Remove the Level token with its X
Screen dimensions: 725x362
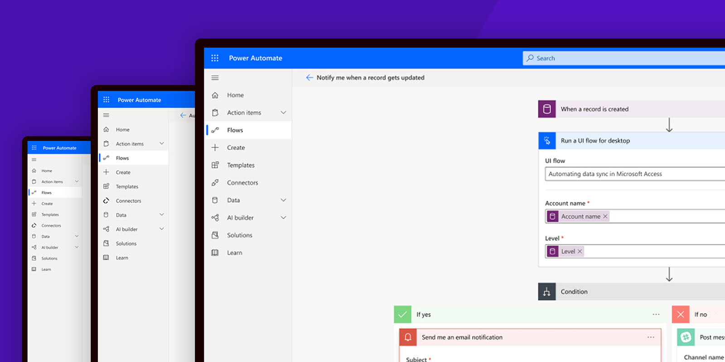point(580,252)
